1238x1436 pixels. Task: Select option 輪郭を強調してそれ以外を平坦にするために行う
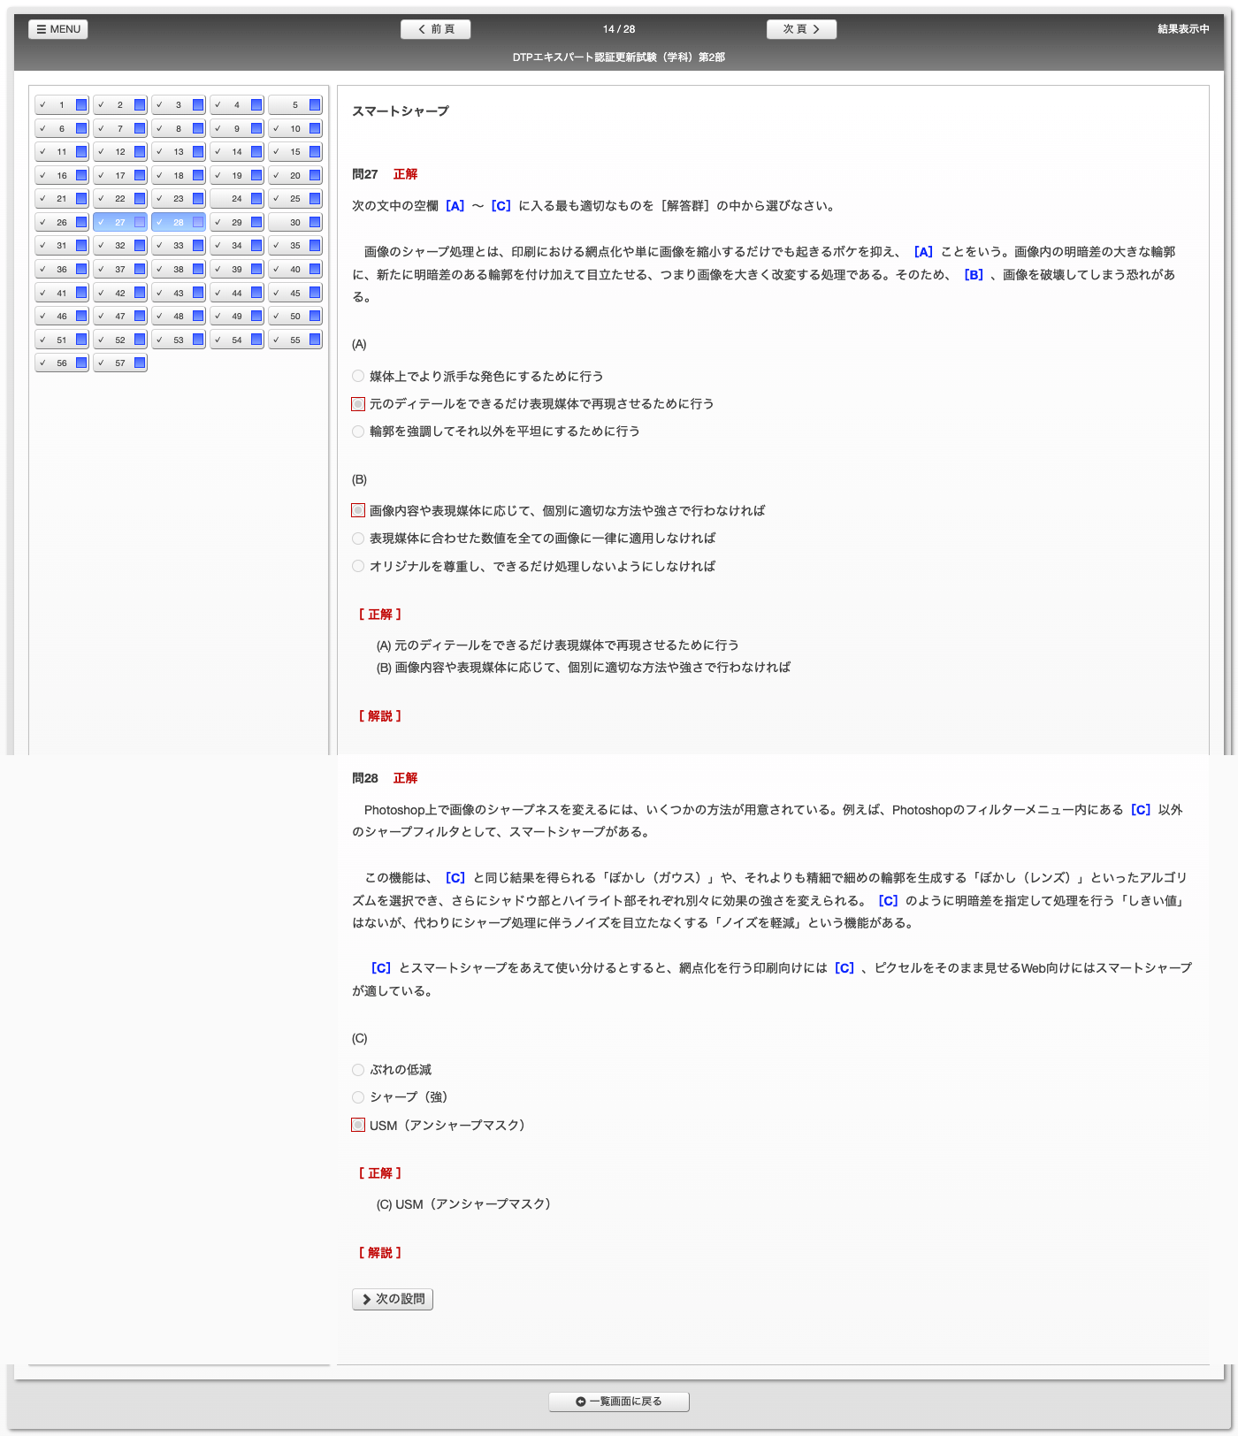tap(358, 432)
